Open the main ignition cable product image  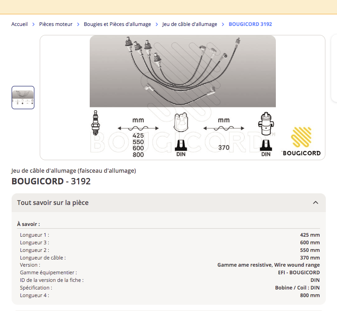183,98
